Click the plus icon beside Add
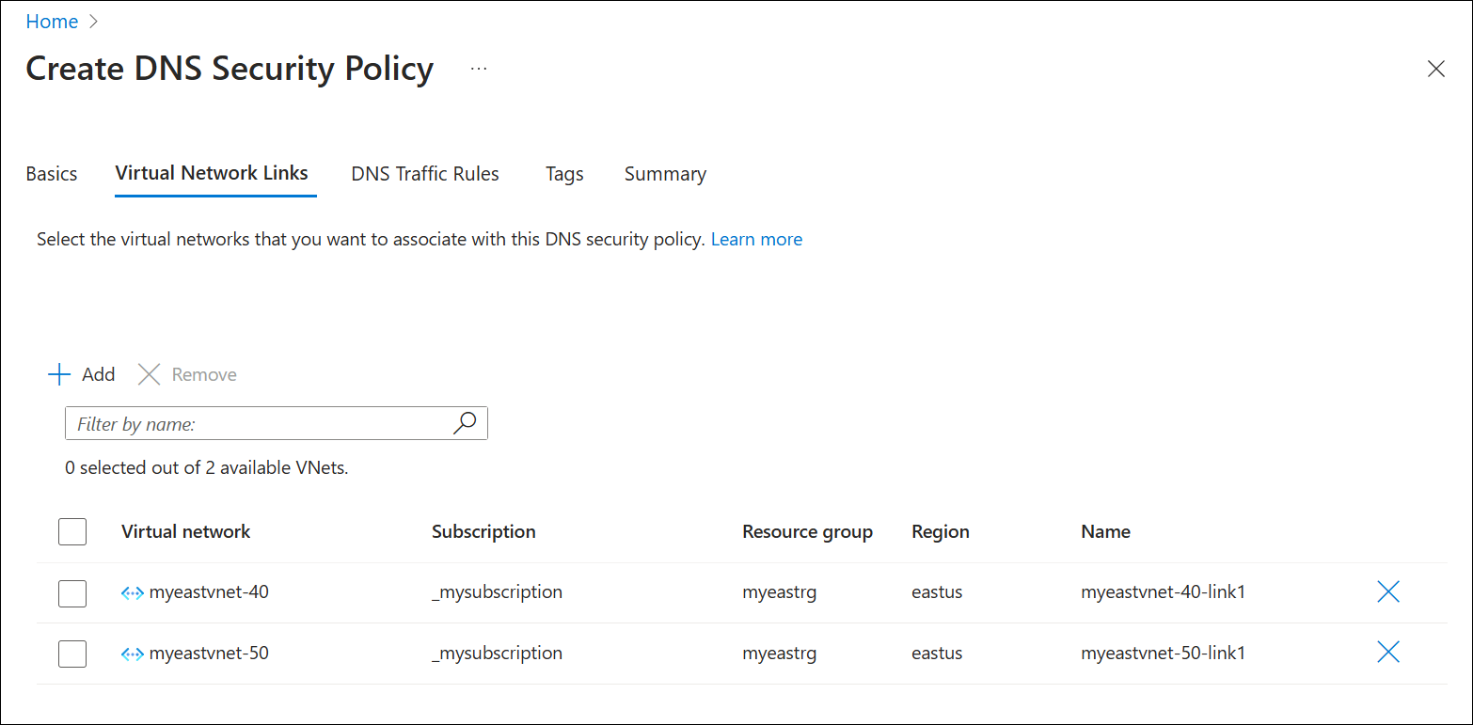This screenshot has height=725, width=1473. 59,374
